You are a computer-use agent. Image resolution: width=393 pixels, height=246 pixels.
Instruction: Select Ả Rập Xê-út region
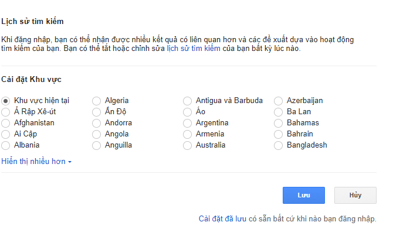point(6,112)
